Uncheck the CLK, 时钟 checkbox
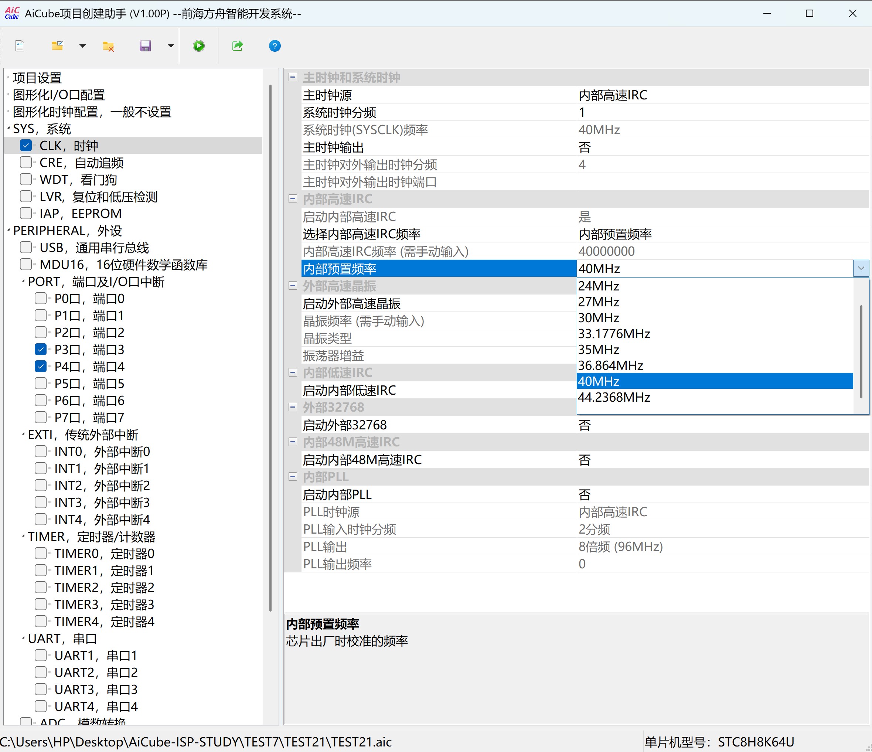The image size is (872, 752). point(25,146)
